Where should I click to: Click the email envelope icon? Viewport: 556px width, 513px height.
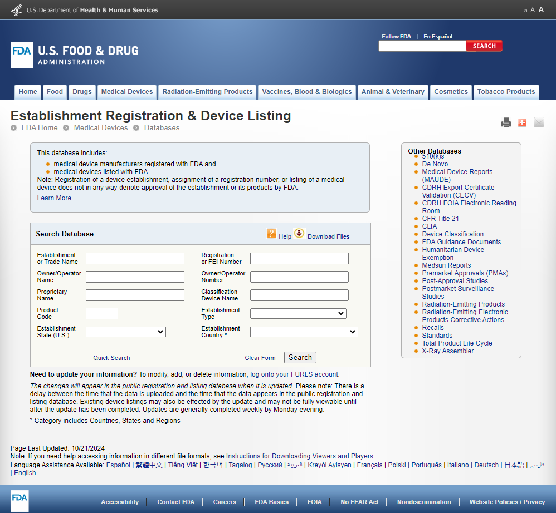pyautogui.click(x=539, y=122)
